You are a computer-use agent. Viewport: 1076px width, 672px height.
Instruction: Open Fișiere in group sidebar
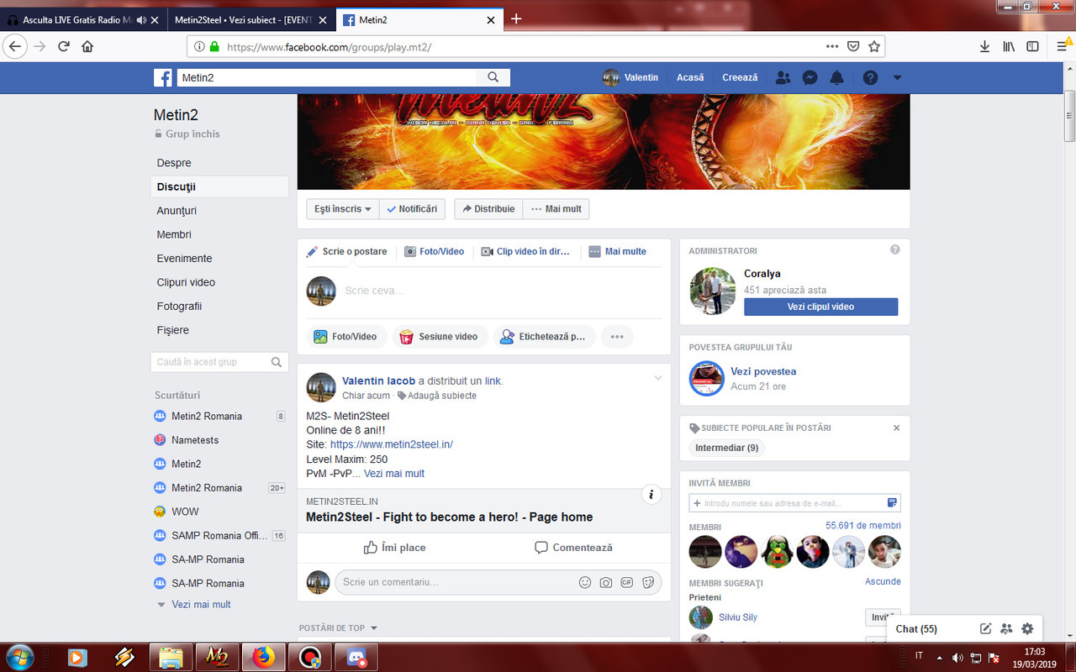[x=172, y=330]
